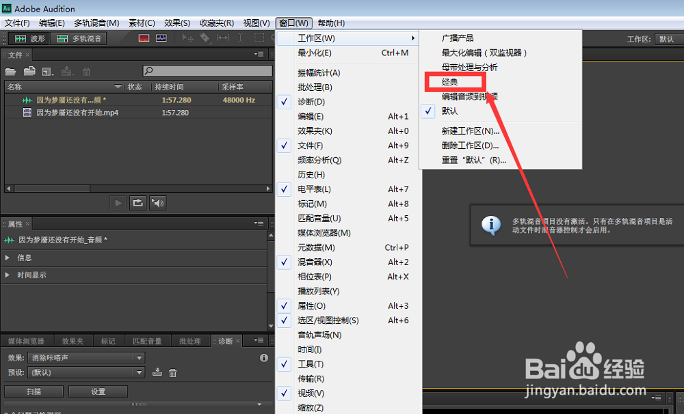Uncheck 选区/视图控制(S) in the Window menu
The height and width of the screenshot is (414, 684).
click(349, 320)
